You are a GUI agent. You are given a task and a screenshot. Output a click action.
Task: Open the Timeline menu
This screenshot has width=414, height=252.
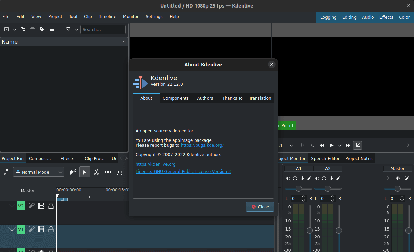(107, 16)
